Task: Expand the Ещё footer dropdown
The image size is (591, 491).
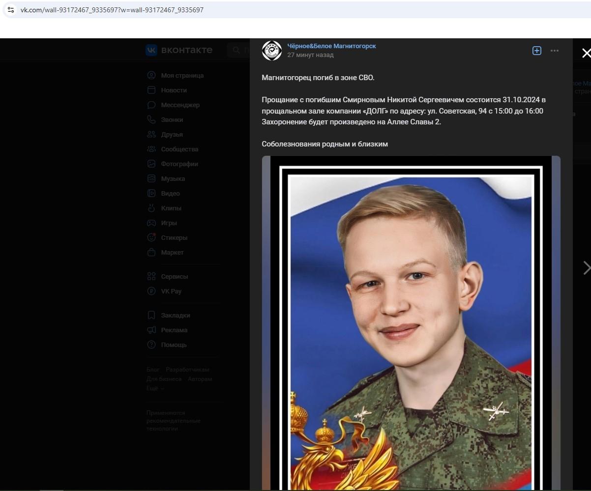Action: tap(155, 388)
